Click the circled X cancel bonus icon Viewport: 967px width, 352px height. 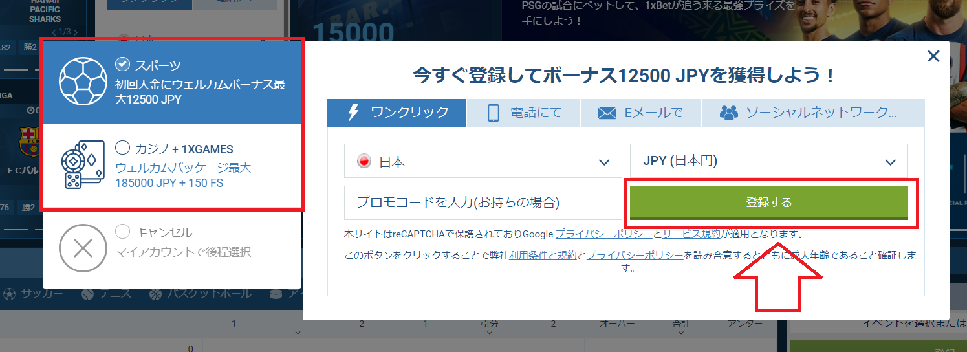pyautogui.click(x=82, y=248)
